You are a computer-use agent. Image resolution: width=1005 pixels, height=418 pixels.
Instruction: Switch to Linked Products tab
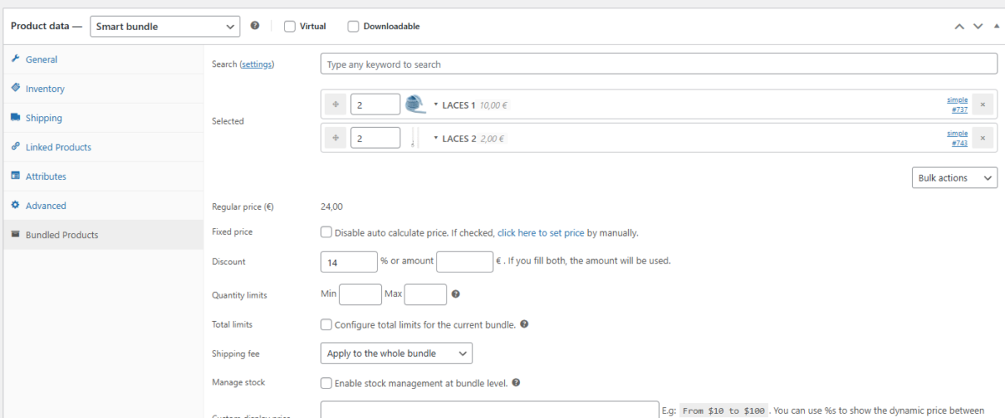(x=59, y=147)
